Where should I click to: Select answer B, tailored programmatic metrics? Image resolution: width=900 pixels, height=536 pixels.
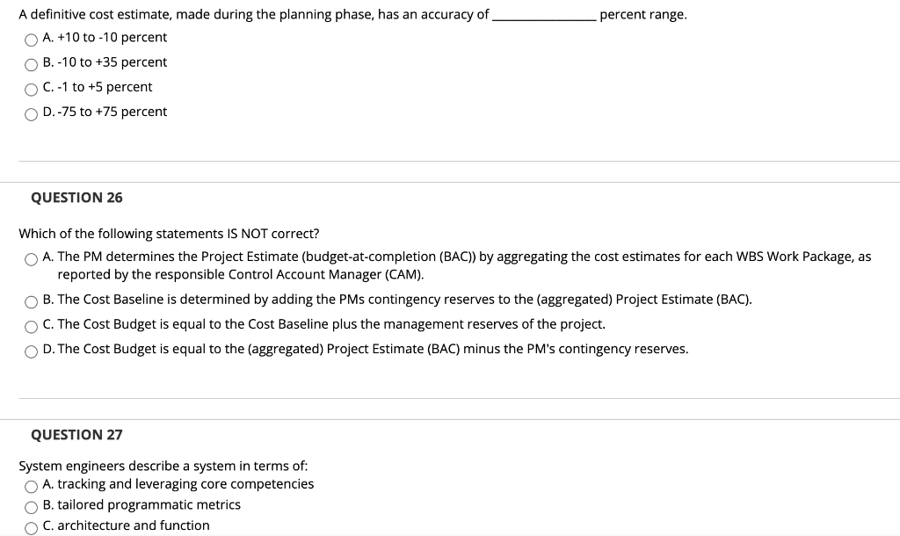[32, 505]
